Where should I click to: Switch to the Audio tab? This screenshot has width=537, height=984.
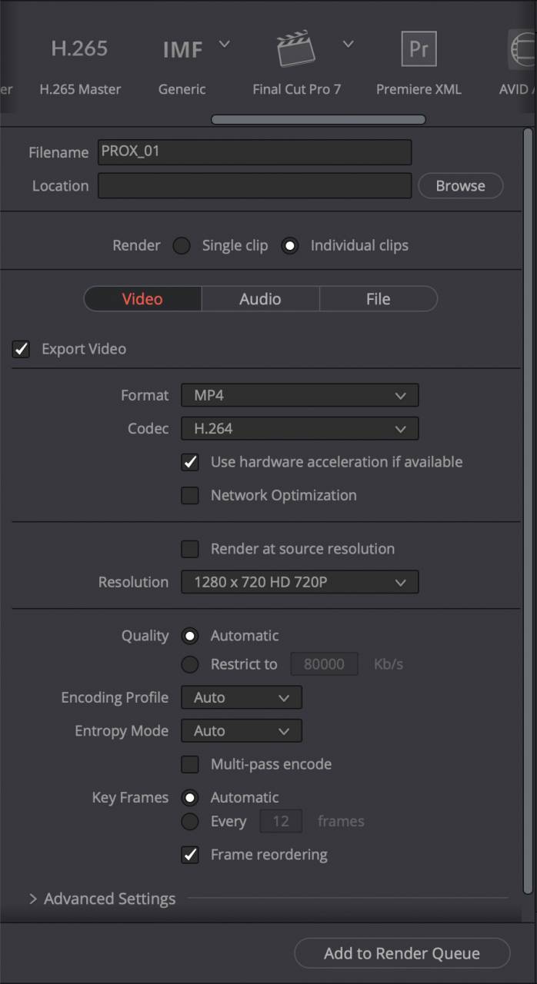click(260, 299)
